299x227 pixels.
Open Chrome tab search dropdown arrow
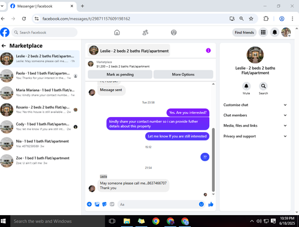(x=2, y=6)
